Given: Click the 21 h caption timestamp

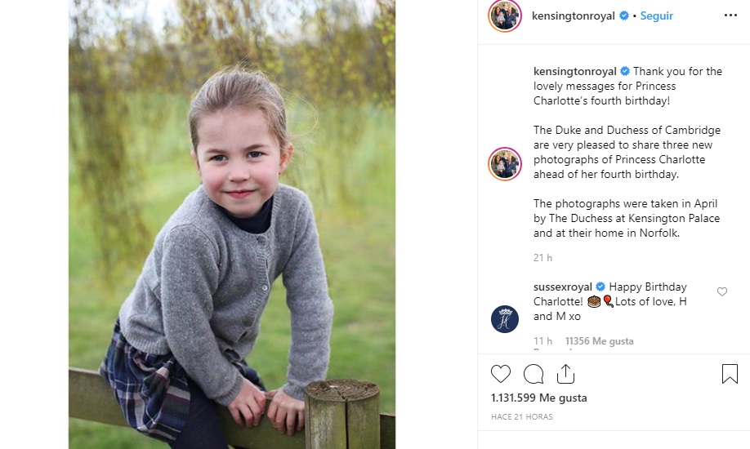Looking at the screenshot, I should pos(542,258).
